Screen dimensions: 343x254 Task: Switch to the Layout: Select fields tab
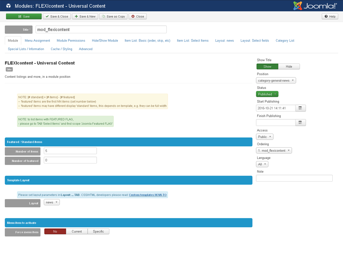coord(255,41)
